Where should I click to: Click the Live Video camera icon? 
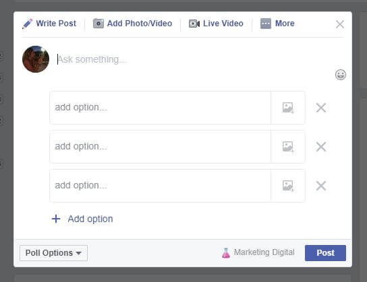pos(194,24)
